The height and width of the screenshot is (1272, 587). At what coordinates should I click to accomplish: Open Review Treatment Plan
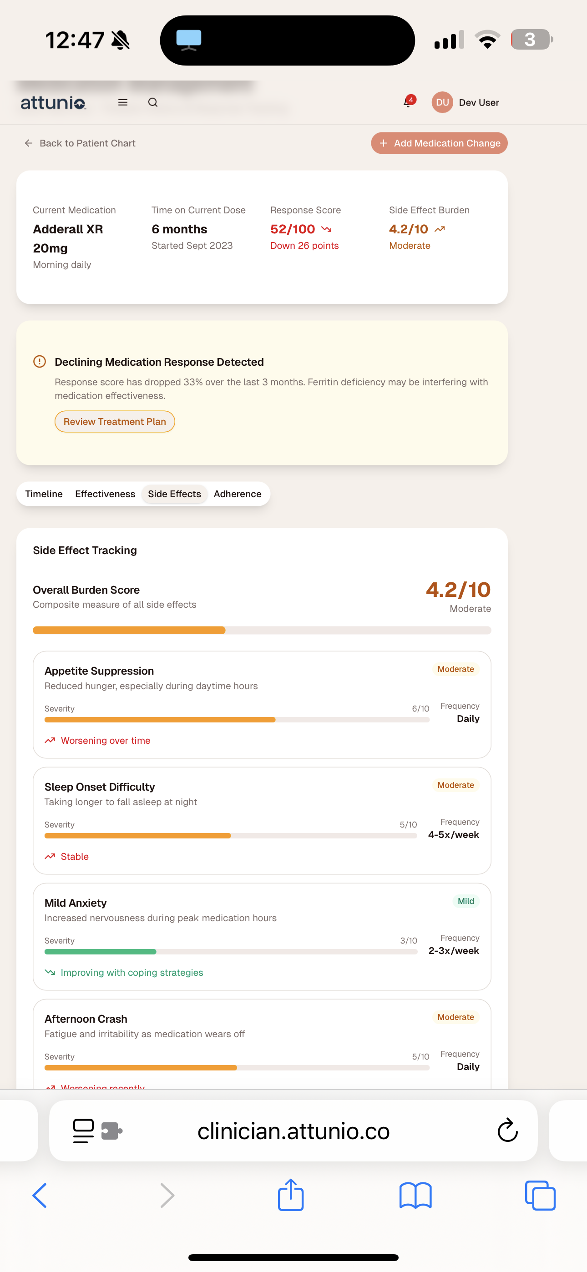115,421
